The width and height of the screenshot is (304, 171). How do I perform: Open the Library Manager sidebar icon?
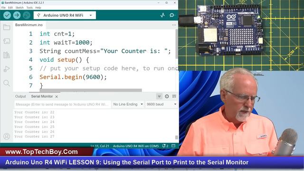[7, 55]
